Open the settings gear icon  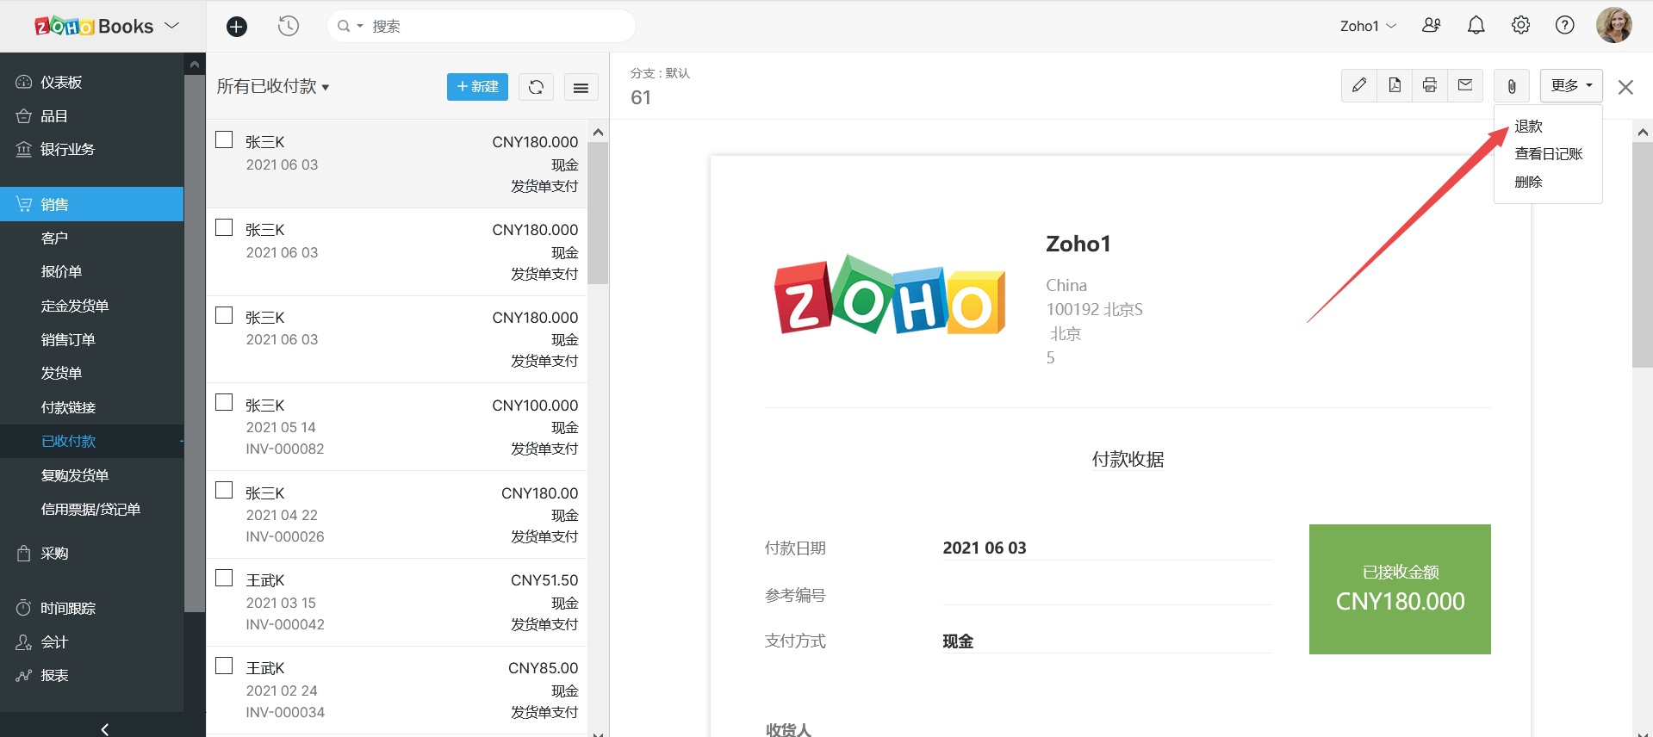(1520, 26)
